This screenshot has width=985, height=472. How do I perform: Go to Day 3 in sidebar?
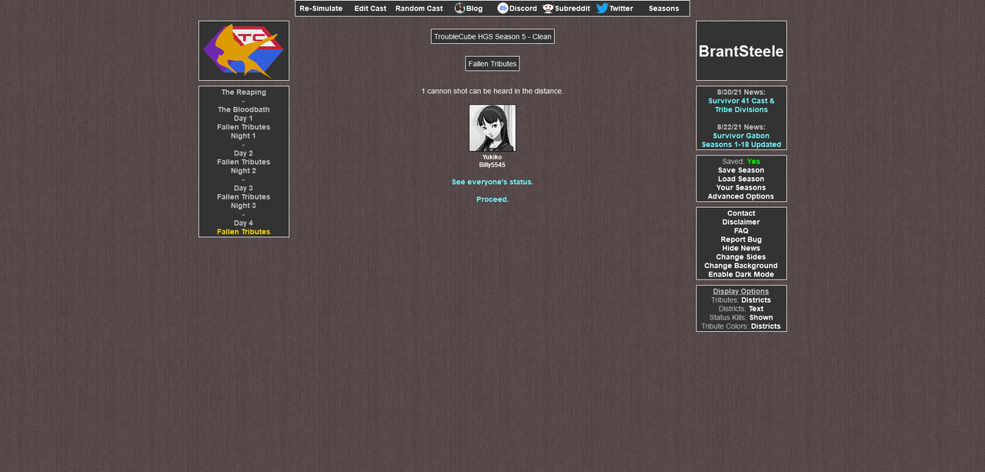click(244, 189)
